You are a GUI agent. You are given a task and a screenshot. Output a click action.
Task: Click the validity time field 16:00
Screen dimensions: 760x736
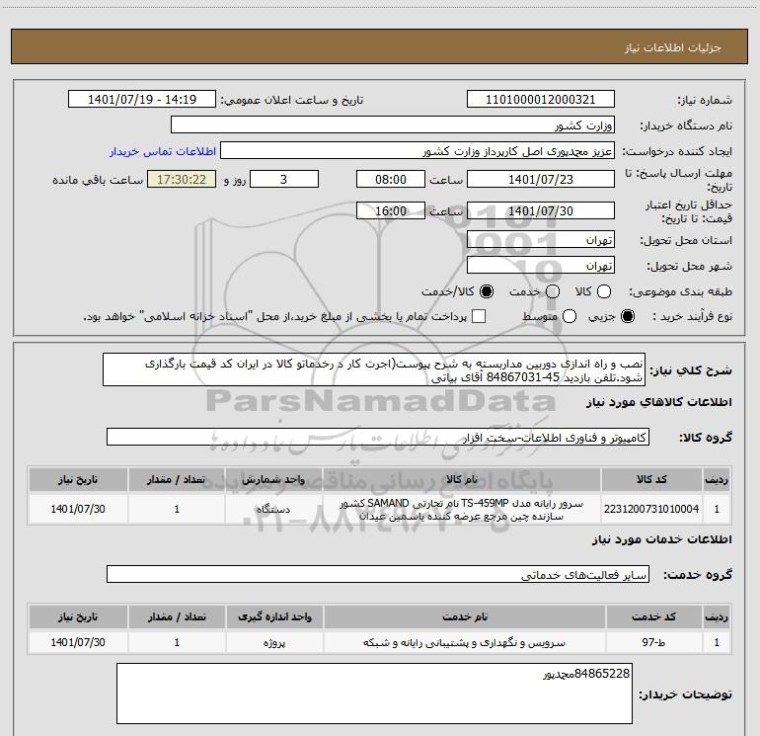coord(391,210)
